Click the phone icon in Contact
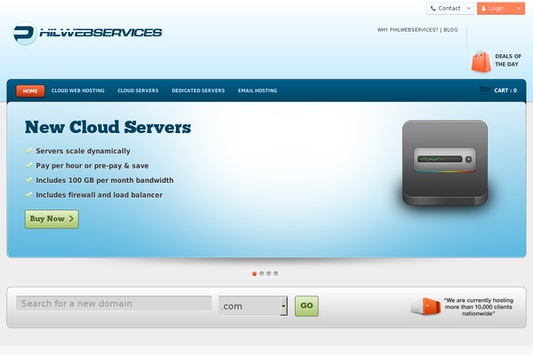533x355 pixels. pos(434,9)
